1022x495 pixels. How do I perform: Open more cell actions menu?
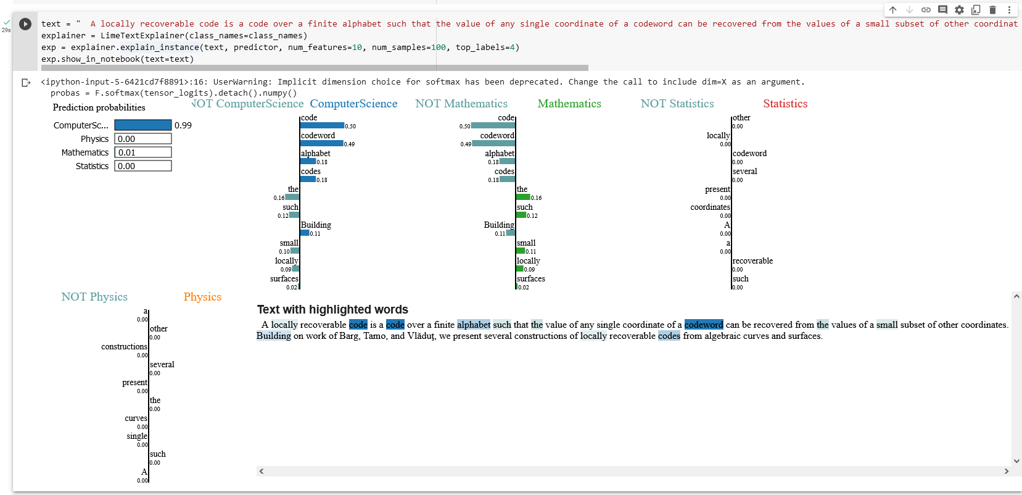[1009, 10]
